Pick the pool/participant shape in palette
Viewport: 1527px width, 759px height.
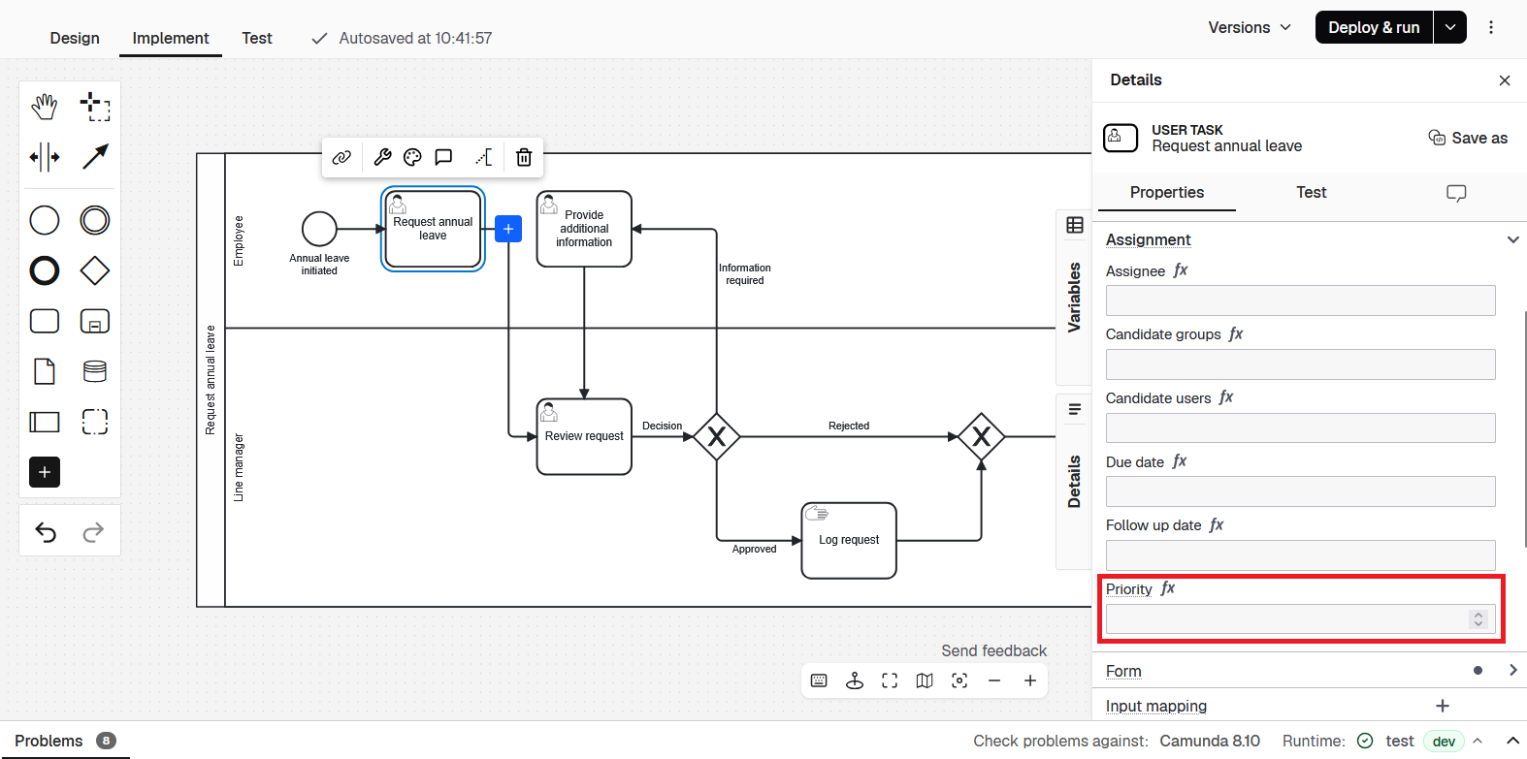45,422
